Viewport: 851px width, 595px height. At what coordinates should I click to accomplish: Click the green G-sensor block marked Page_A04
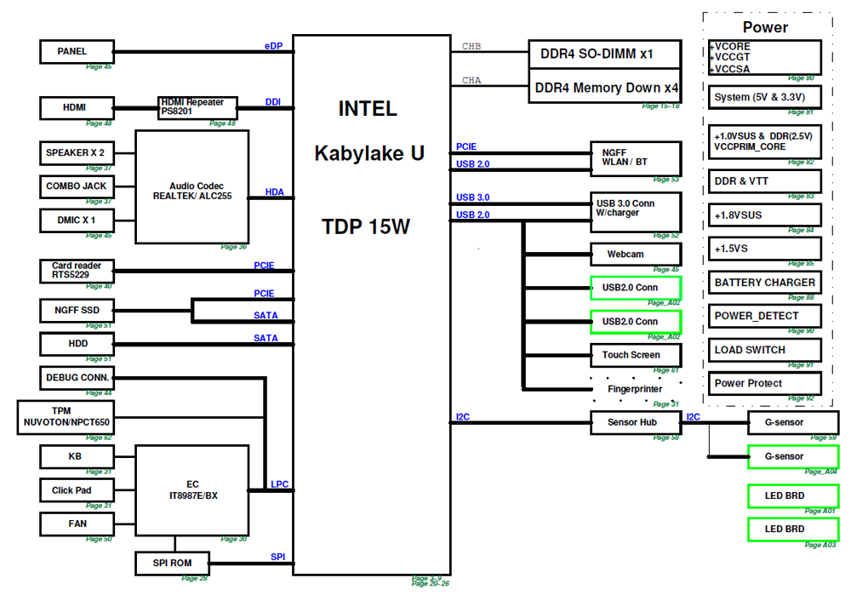(x=793, y=457)
